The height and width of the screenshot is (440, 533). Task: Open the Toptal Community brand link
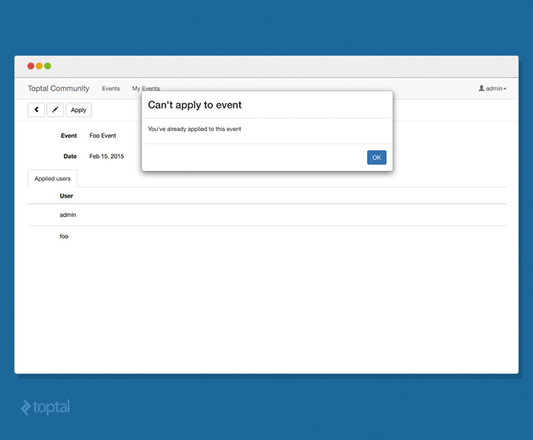59,88
